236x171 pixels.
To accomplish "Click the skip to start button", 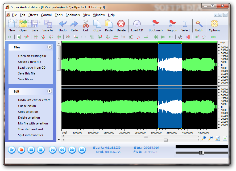I will 53,150.
